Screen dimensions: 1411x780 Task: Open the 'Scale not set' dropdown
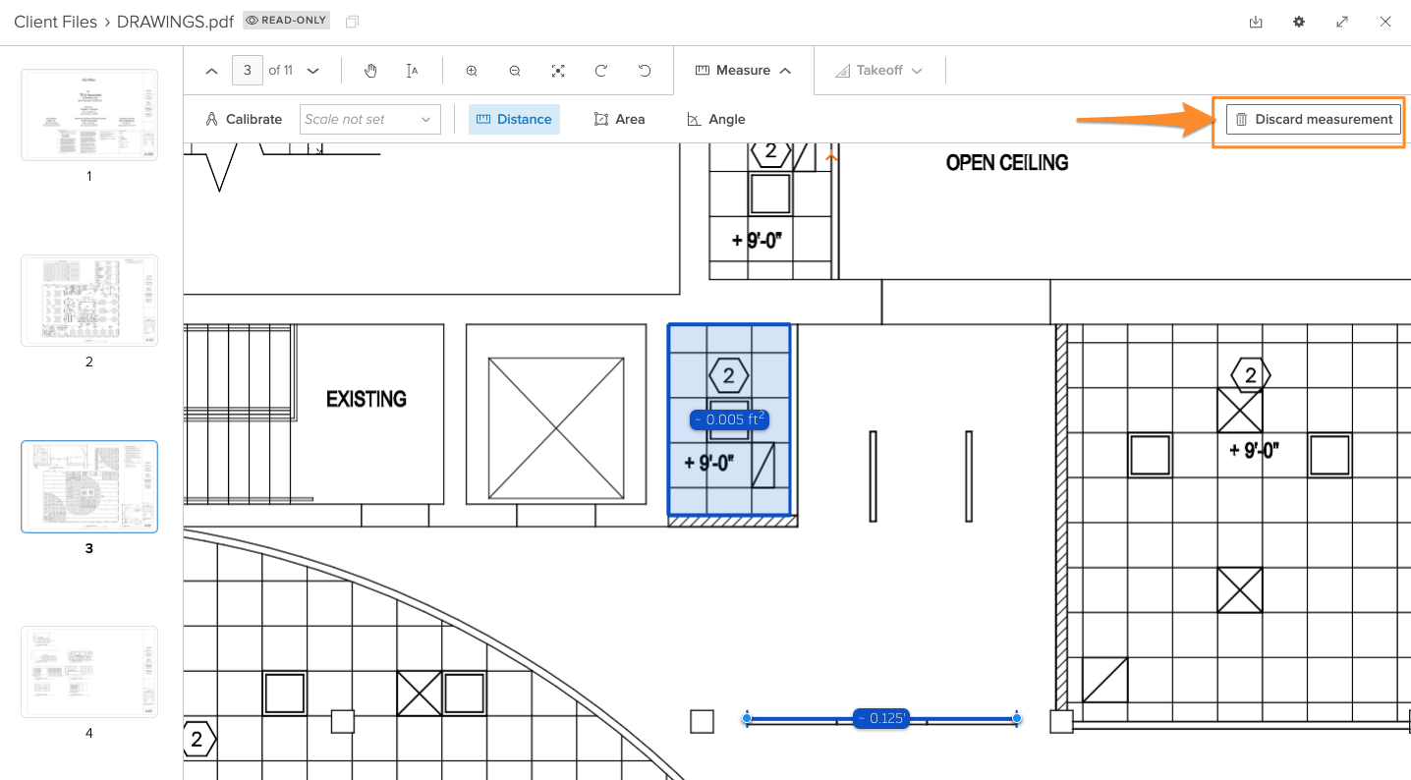click(369, 119)
